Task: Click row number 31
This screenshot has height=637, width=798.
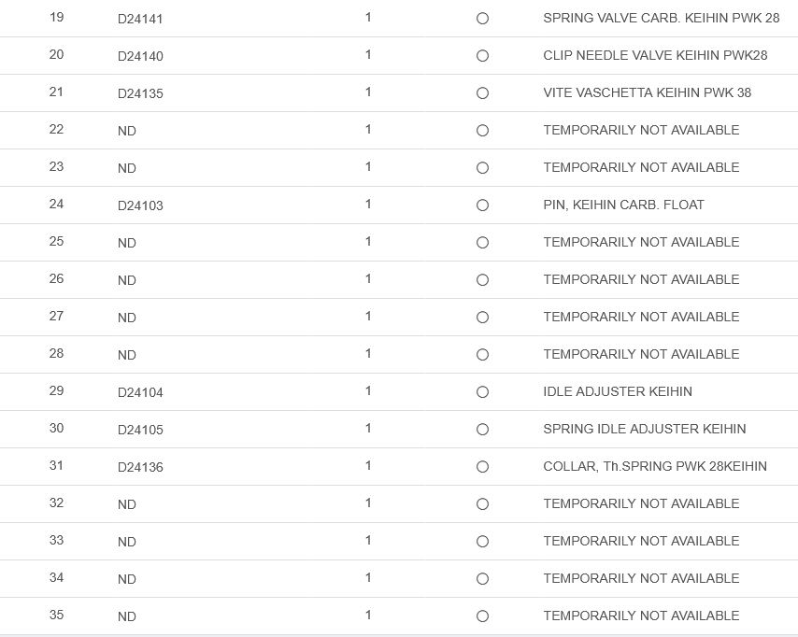Action: (x=57, y=465)
